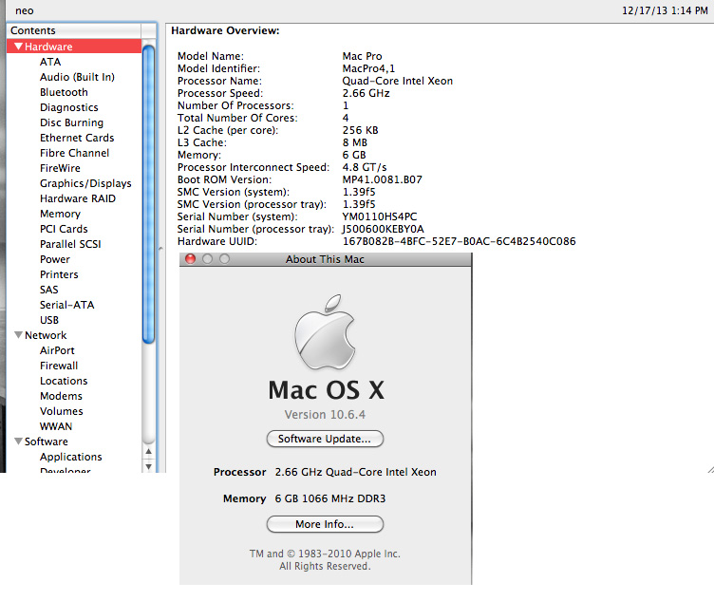Image resolution: width=714 pixels, height=601 pixels.
Task: Select Serial-ATA in the sidebar
Action: 66,305
